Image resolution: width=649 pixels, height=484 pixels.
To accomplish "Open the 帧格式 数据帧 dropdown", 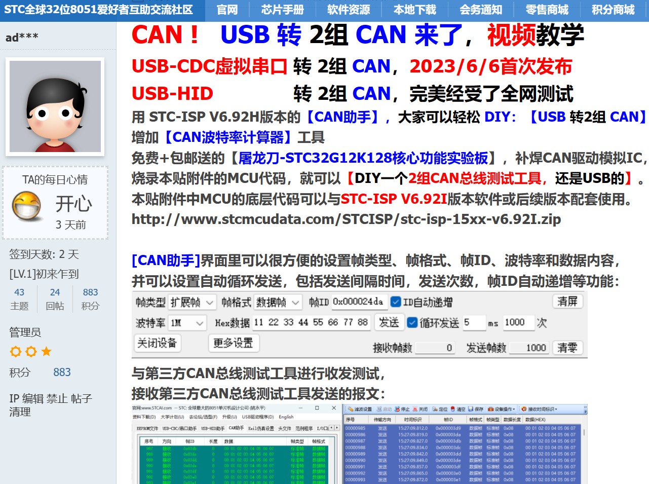I will point(278,302).
